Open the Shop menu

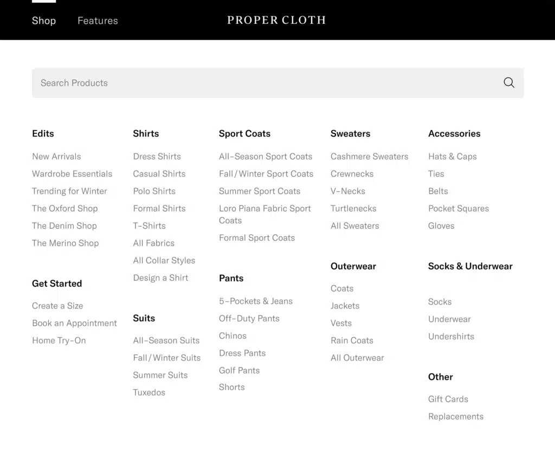point(44,21)
